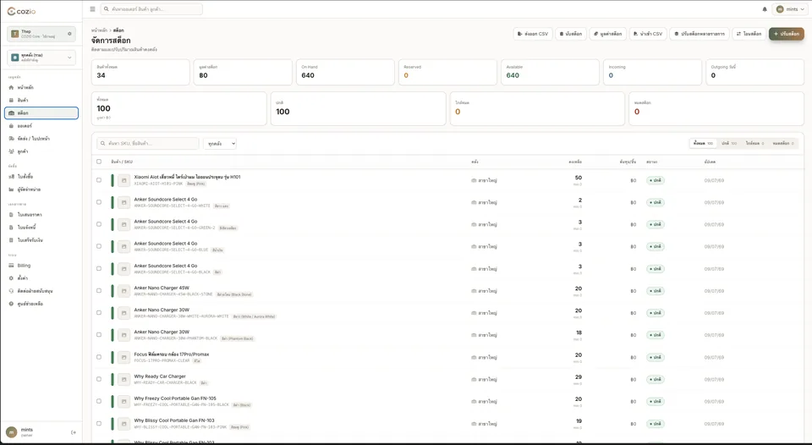Check Soundcore Select 4 Go BLUE row checkbox

pyautogui.click(x=99, y=246)
